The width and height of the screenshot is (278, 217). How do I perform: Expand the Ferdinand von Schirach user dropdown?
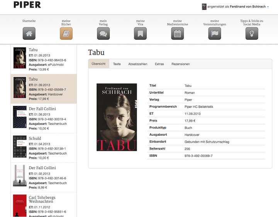coord(268,7)
